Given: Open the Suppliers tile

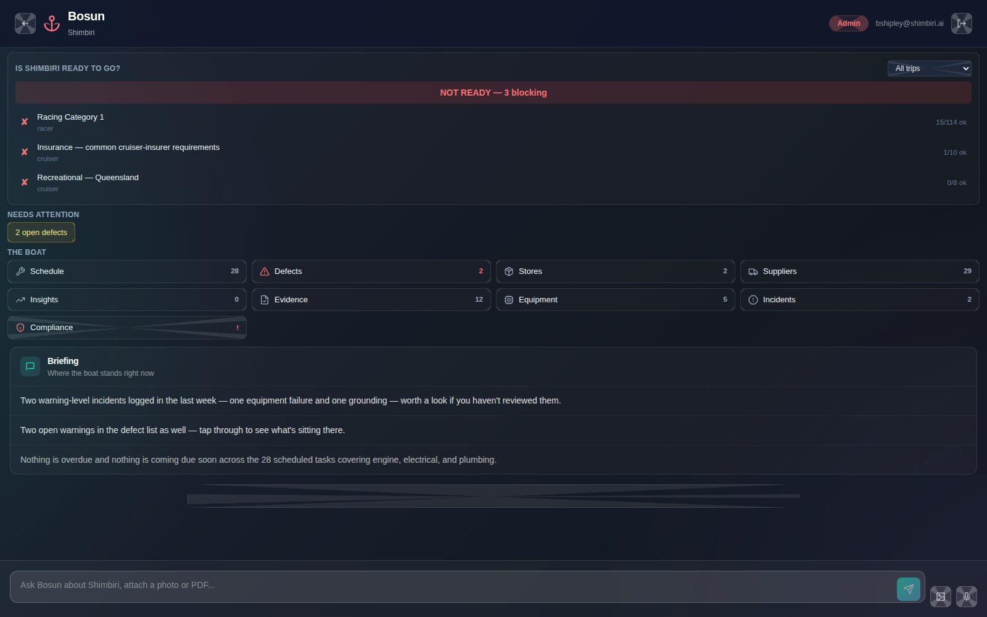Looking at the screenshot, I should (x=860, y=271).
